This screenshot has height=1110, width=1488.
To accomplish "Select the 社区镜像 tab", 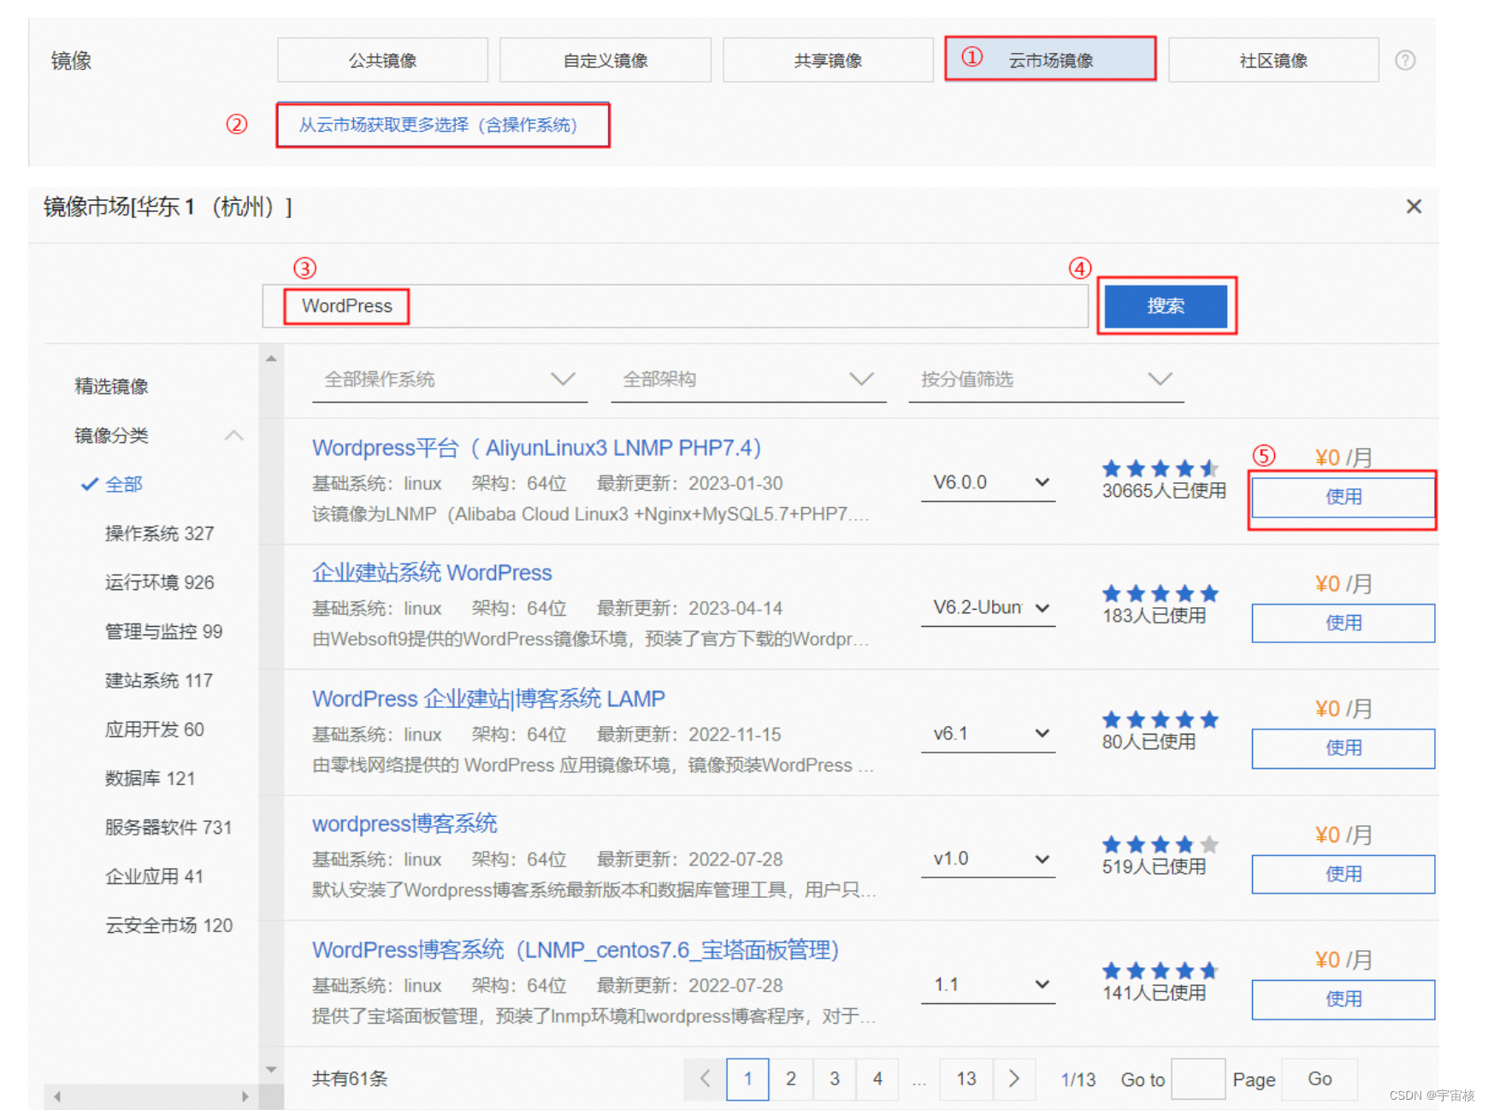I will 1273,60.
